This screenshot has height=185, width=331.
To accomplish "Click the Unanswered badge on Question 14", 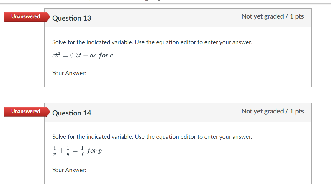I will tap(25, 111).
